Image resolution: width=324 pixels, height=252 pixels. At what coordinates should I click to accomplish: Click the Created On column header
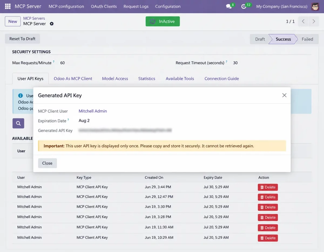pyautogui.click(x=154, y=178)
